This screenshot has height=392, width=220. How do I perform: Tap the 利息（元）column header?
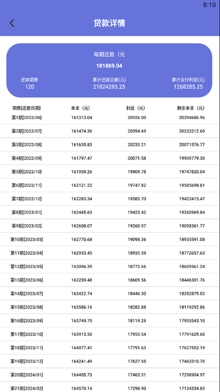pos(136,108)
